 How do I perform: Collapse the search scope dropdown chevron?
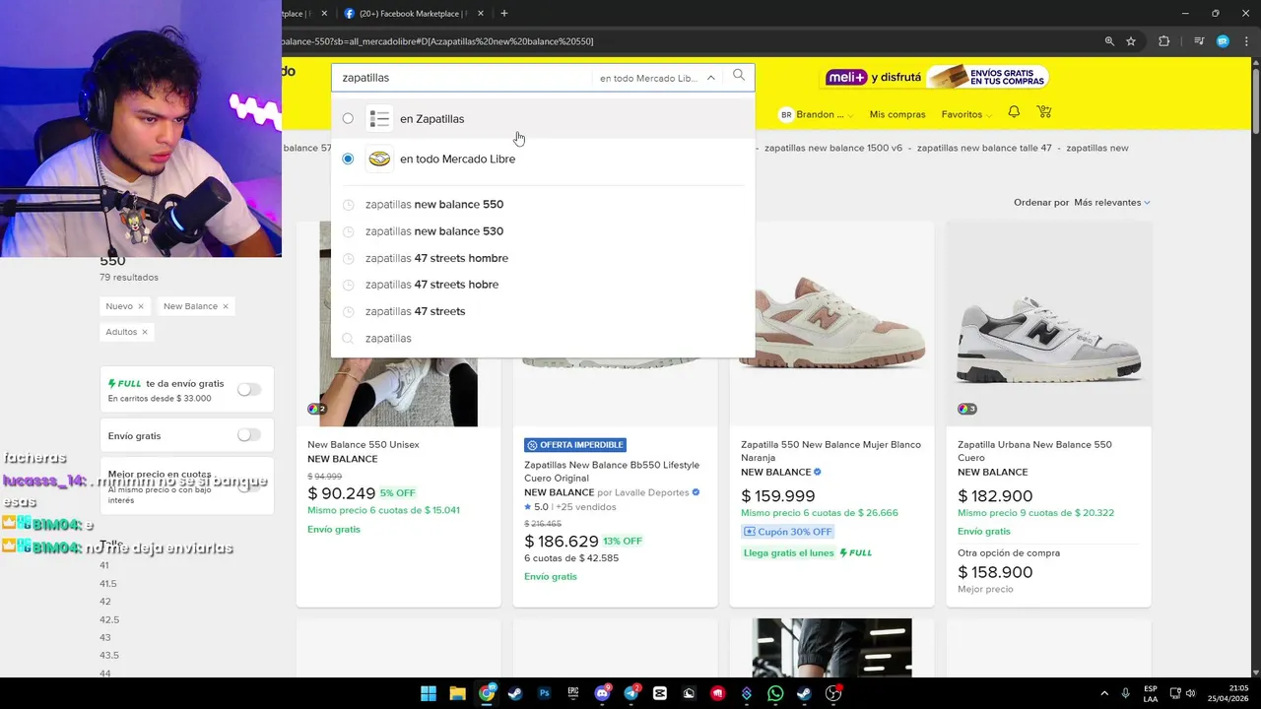click(710, 78)
